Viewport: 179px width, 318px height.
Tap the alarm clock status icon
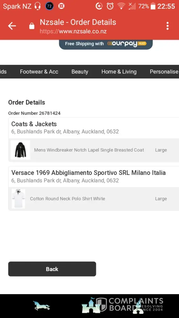coord(110,6)
